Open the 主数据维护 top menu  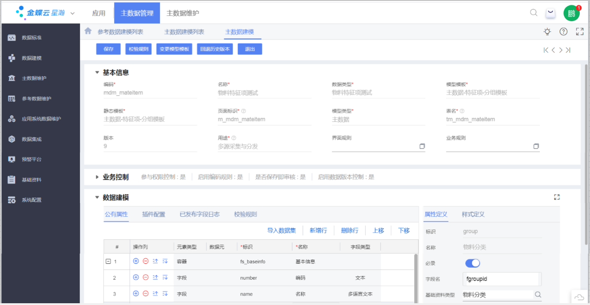tap(183, 13)
